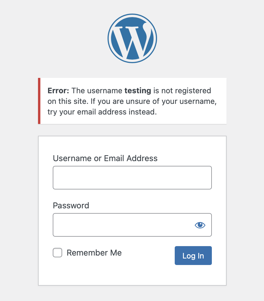
Task: Show password using the eye icon
Action: point(200,225)
